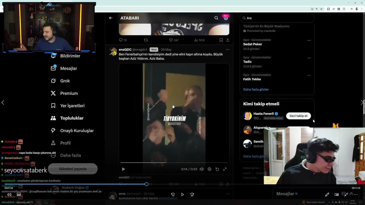This screenshot has width=365, height=205.
Task: Go to previous item with left arrow
Action: coord(3,102)
